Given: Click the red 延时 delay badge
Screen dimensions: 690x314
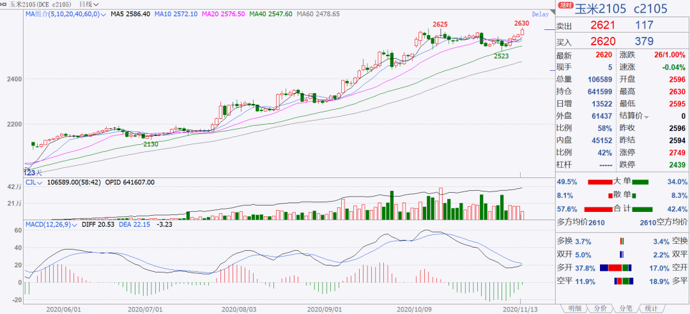Looking at the screenshot, I should pos(566,6).
